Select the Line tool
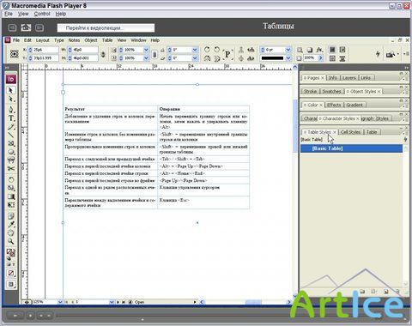 pyautogui.click(x=11, y=135)
